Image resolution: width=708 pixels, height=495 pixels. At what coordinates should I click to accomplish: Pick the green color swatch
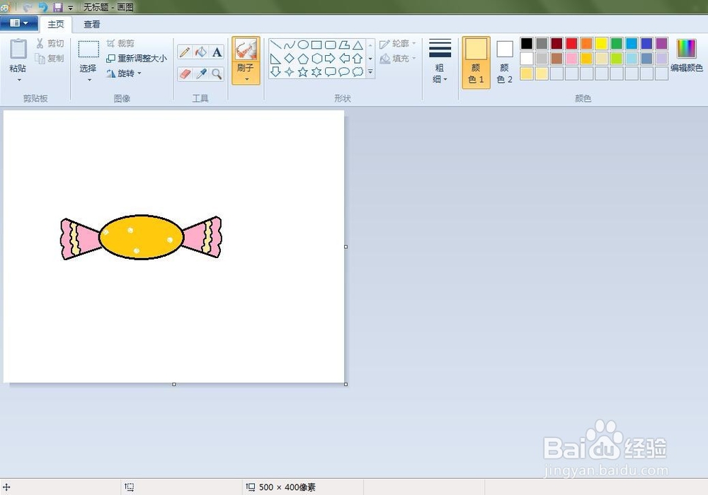617,43
